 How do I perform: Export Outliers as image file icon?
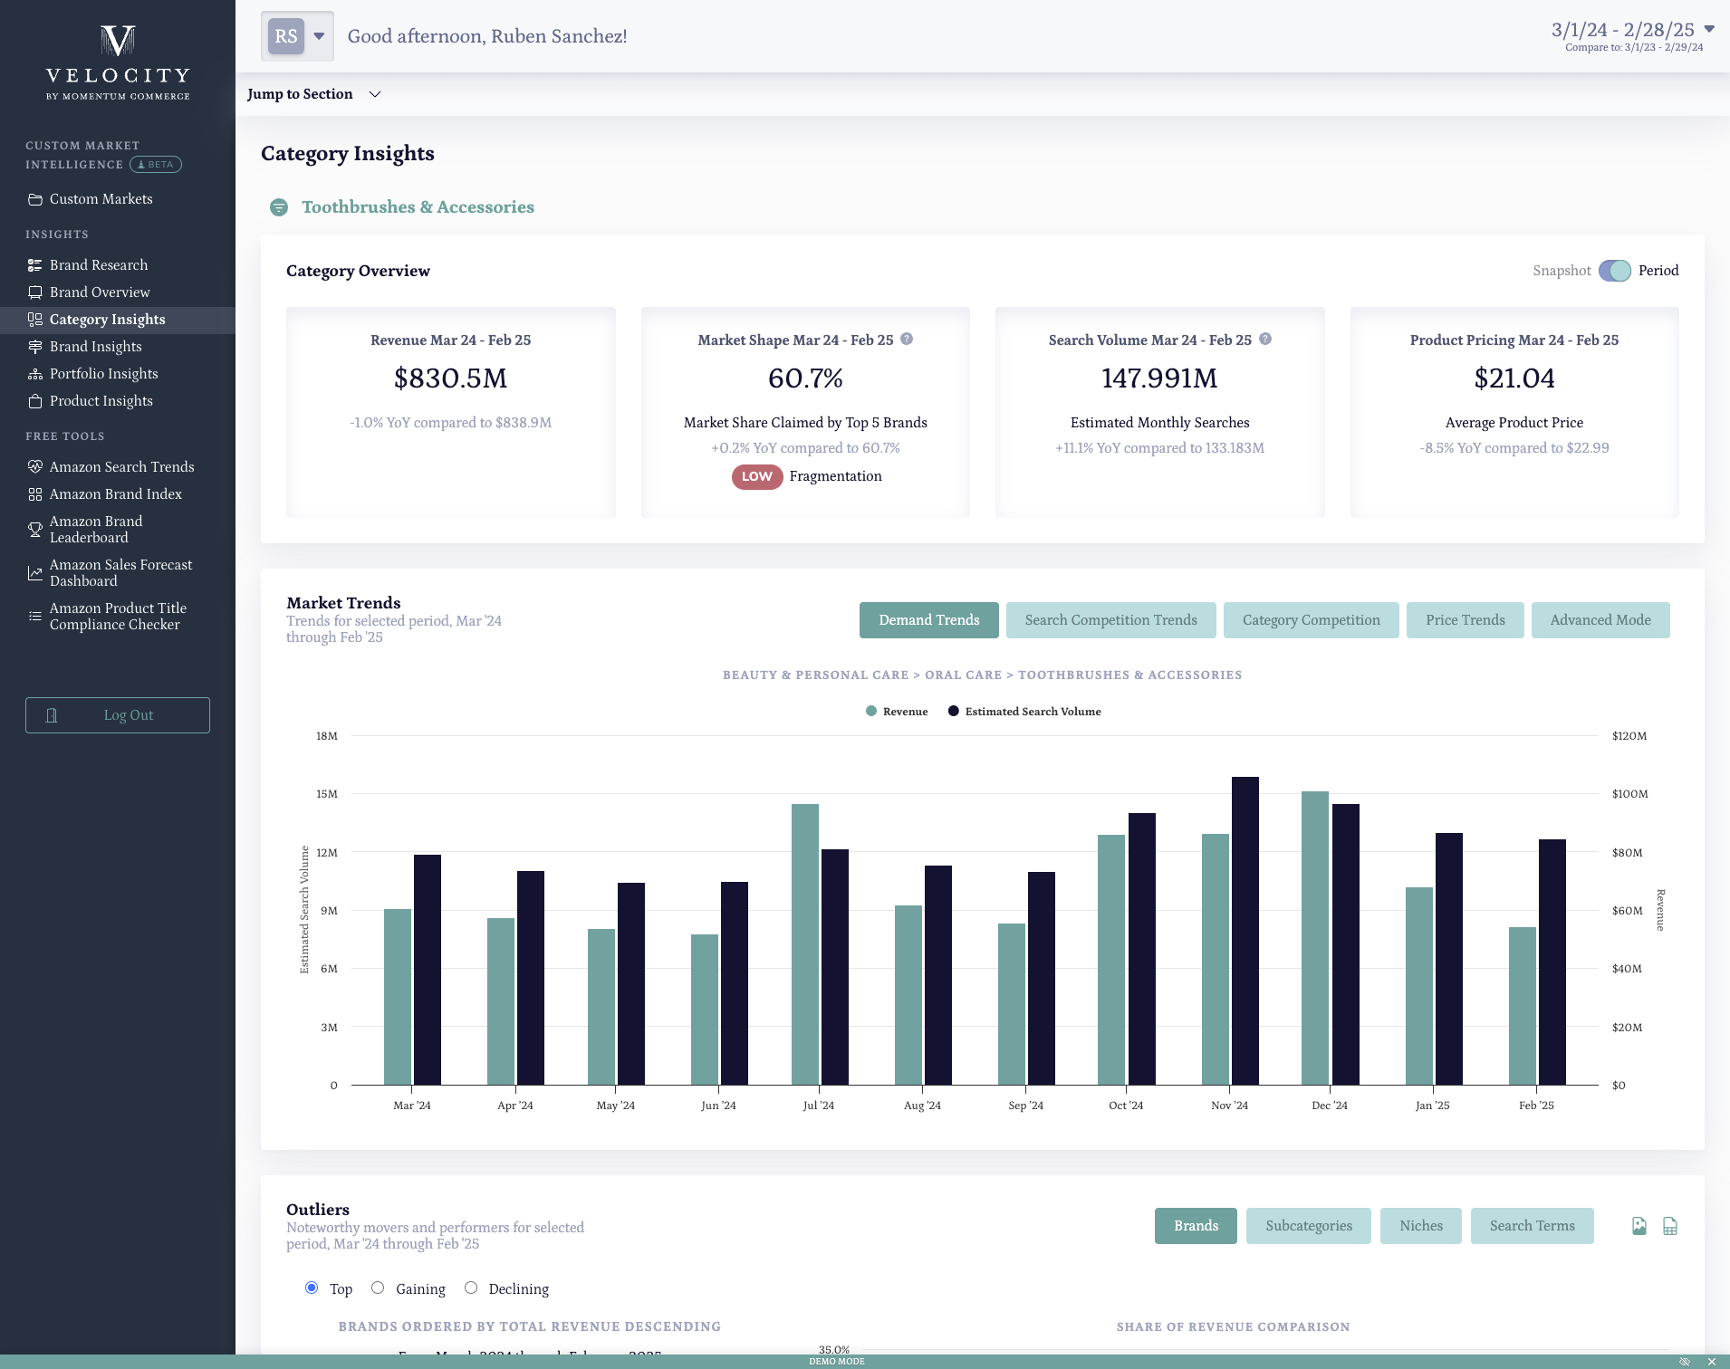coord(1639,1226)
